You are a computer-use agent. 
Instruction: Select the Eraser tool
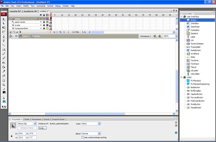click(x=4, y=75)
